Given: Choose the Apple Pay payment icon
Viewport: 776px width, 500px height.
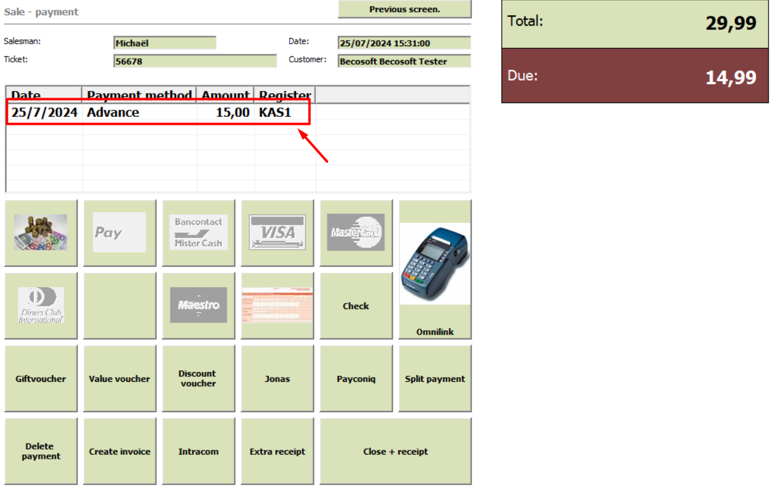Looking at the screenshot, I should pyautogui.click(x=120, y=233).
